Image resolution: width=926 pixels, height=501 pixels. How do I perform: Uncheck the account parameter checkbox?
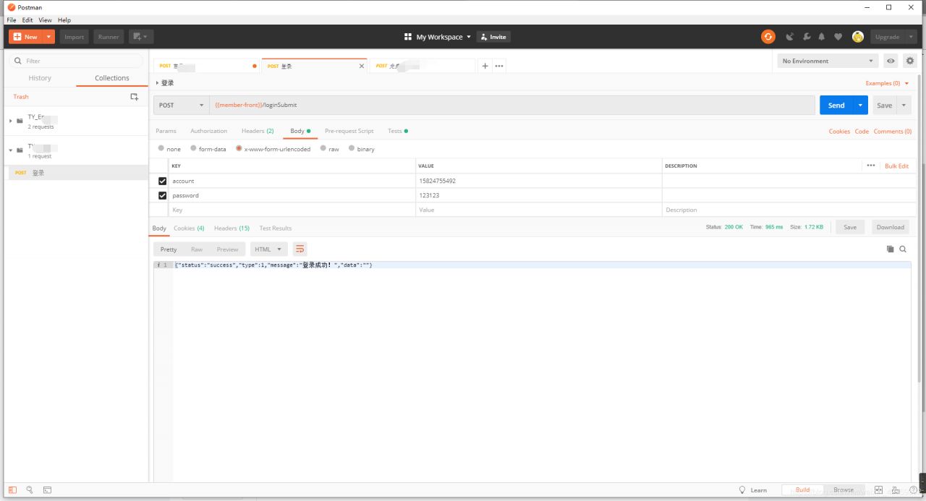coord(162,181)
